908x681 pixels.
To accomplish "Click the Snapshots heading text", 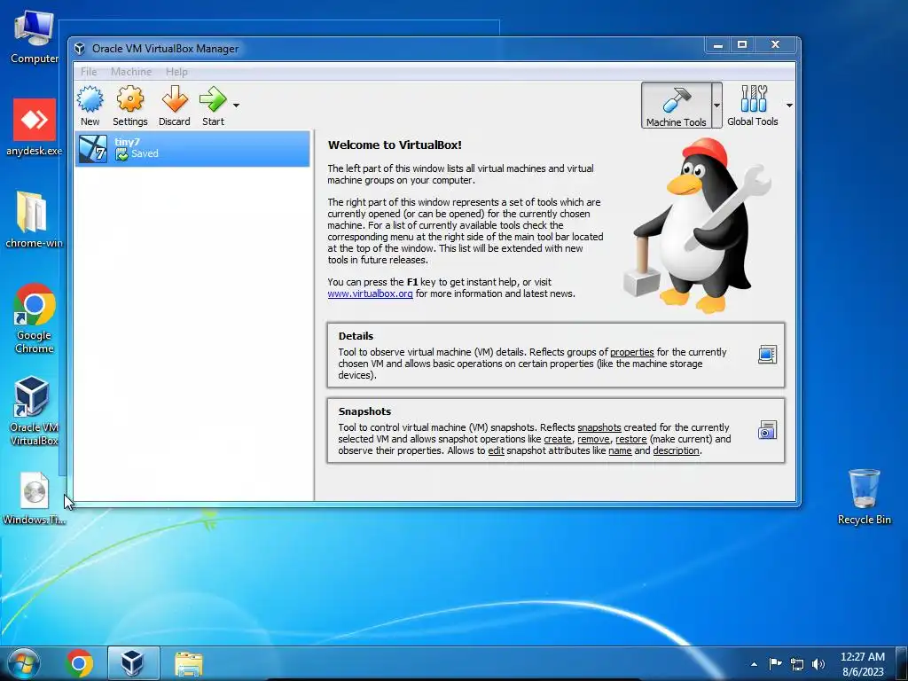I will click(x=364, y=411).
